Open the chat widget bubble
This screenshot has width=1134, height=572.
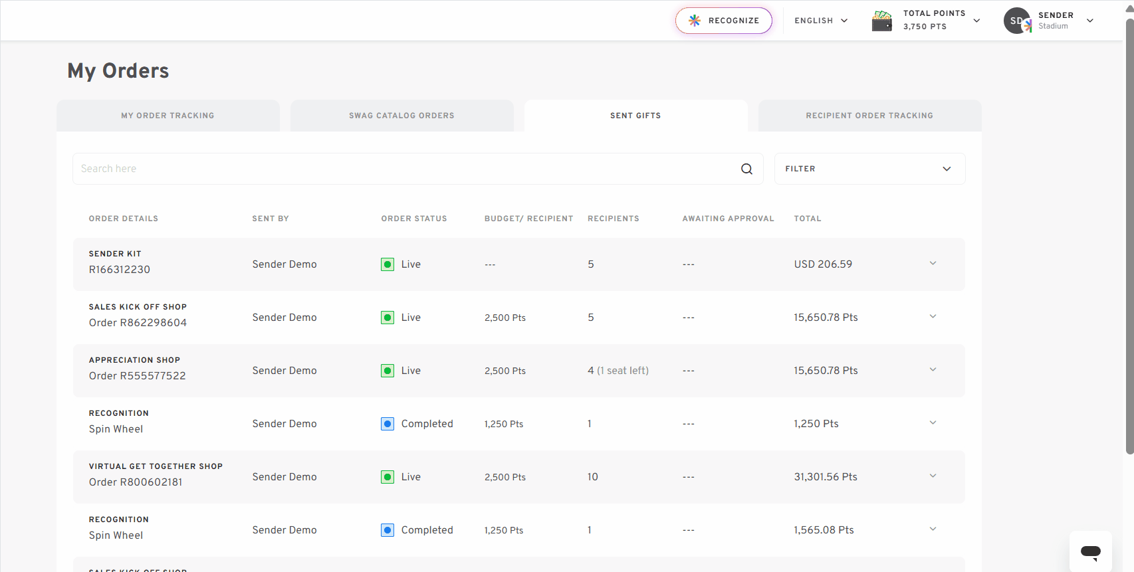click(x=1091, y=551)
